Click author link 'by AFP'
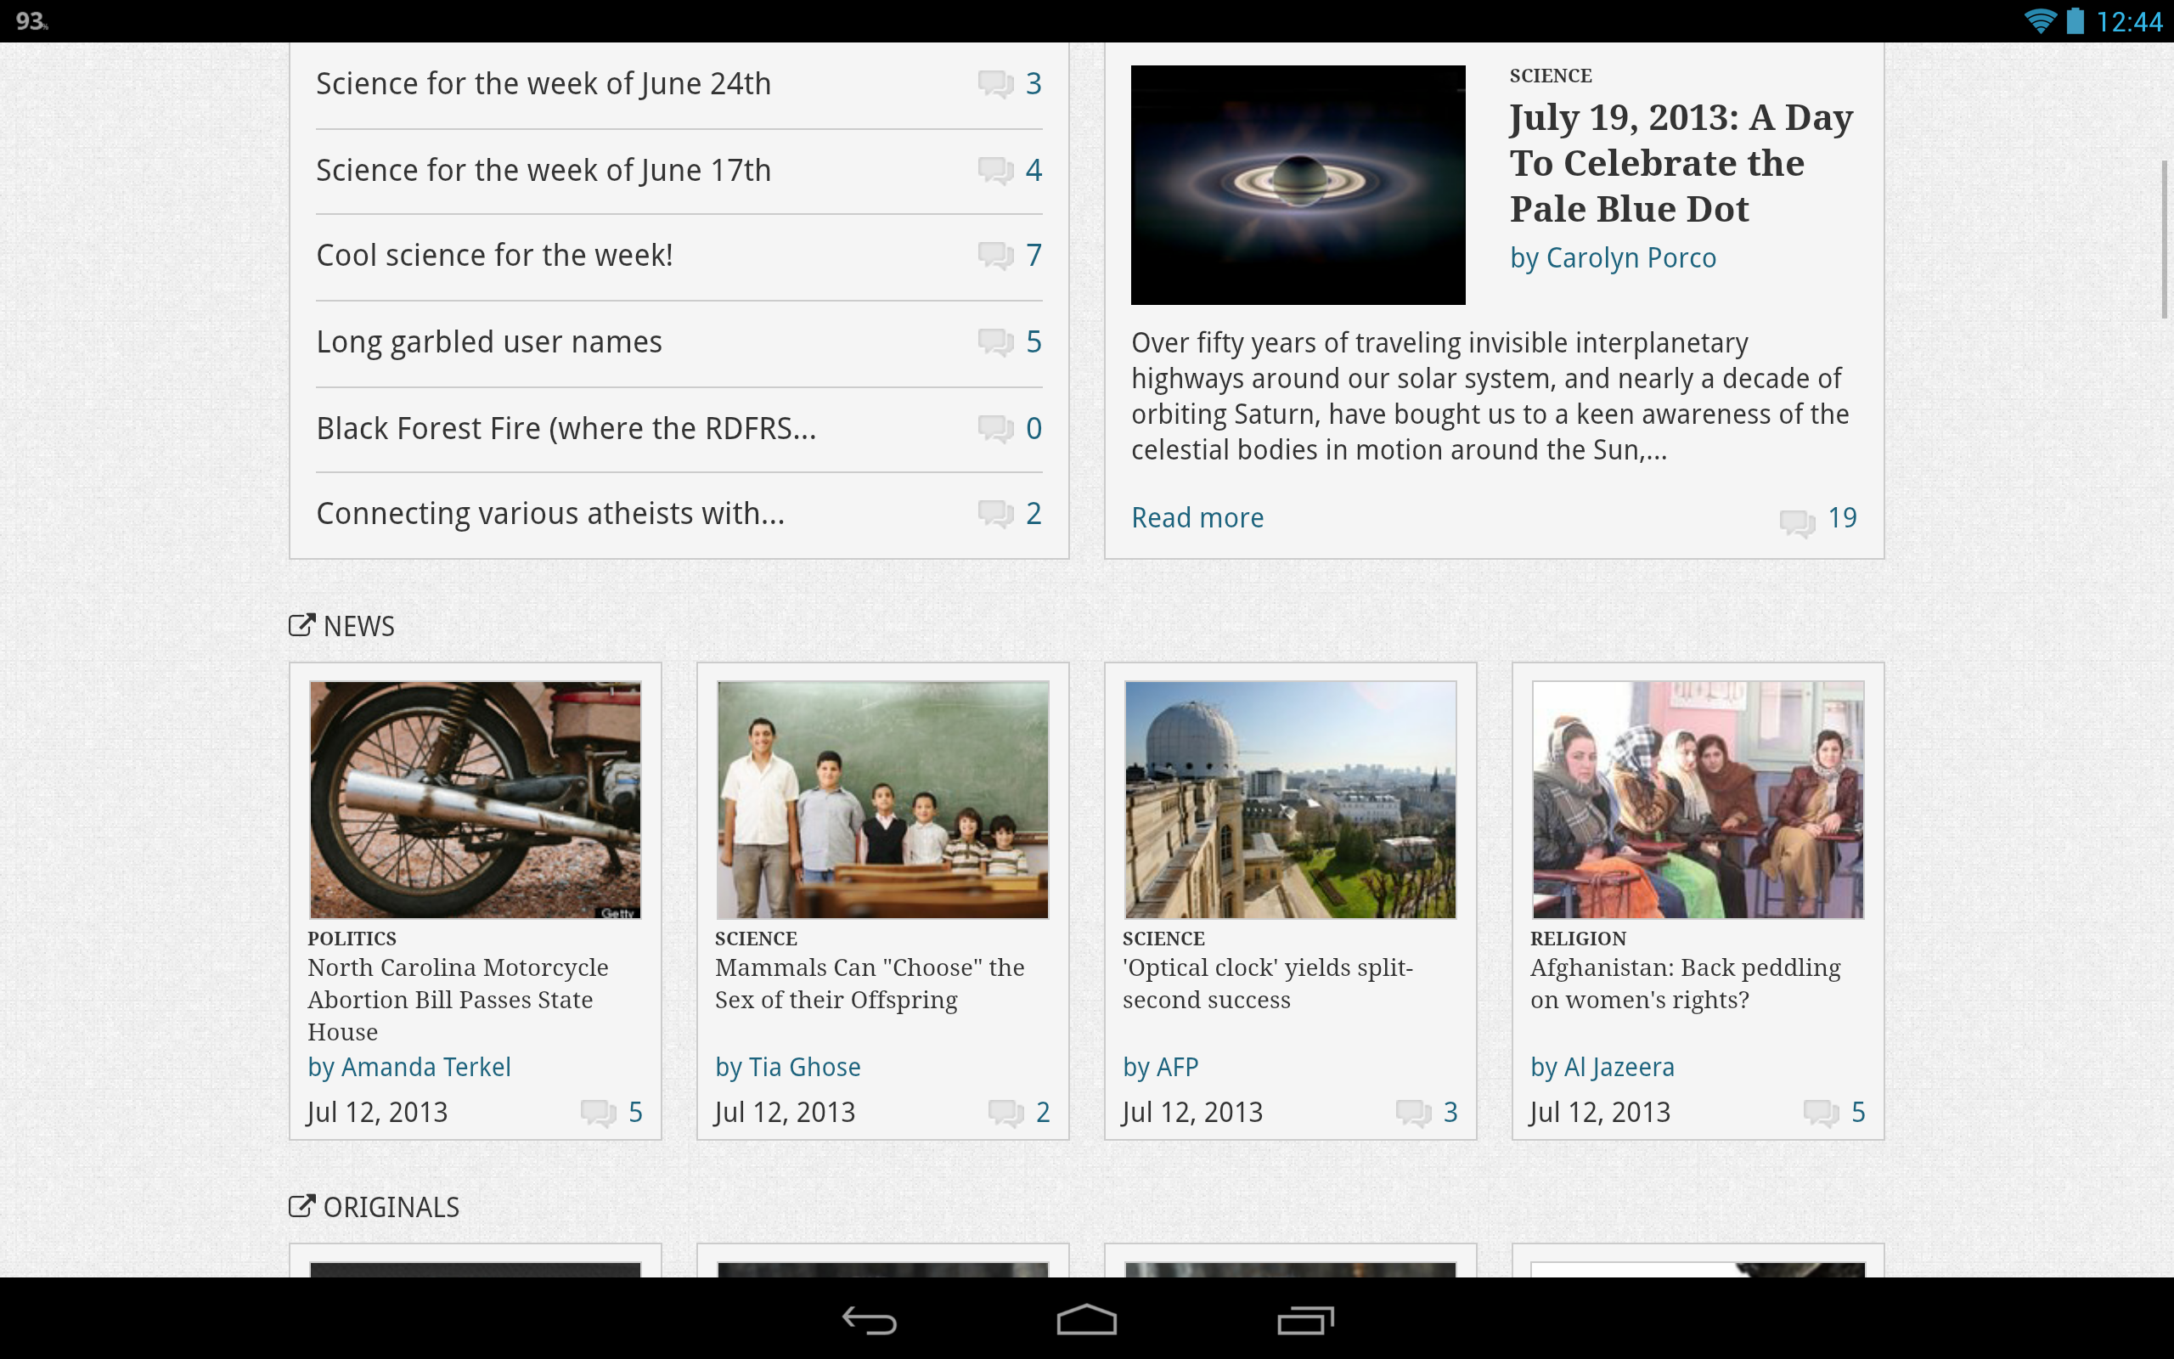Viewport: 2174px width, 1359px height. pyautogui.click(x=1161, y=1067)
